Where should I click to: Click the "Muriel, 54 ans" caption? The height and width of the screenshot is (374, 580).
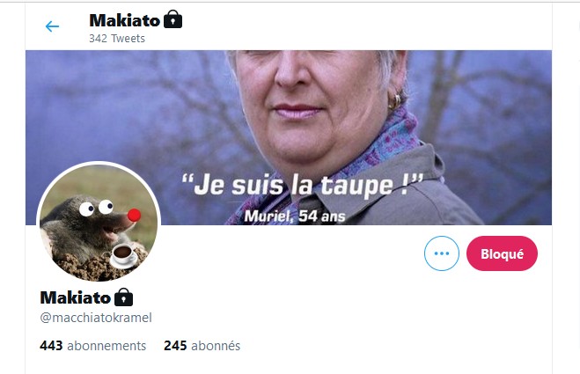click(x=295, y=216)
